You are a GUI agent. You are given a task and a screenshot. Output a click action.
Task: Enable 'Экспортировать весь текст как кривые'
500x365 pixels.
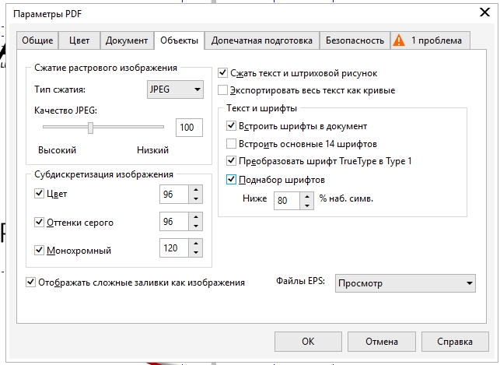223,90
